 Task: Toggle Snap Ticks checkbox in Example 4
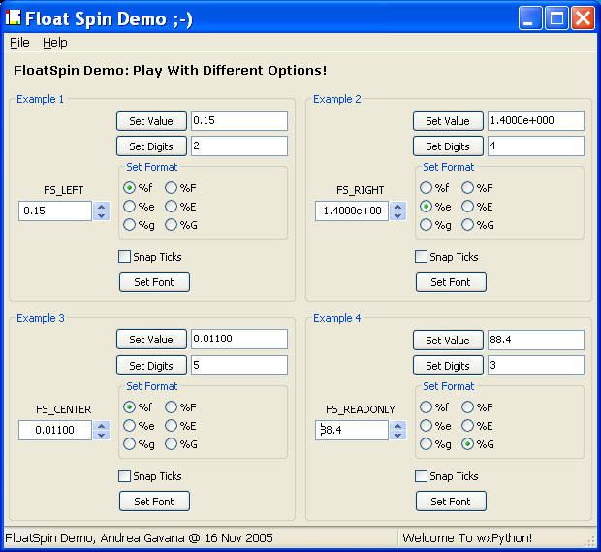[x=421, y=476]
